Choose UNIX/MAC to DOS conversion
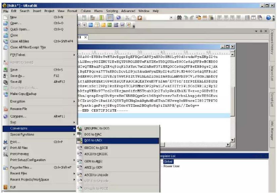The height and width of the screenshot is (193, 277). point(118,129)
